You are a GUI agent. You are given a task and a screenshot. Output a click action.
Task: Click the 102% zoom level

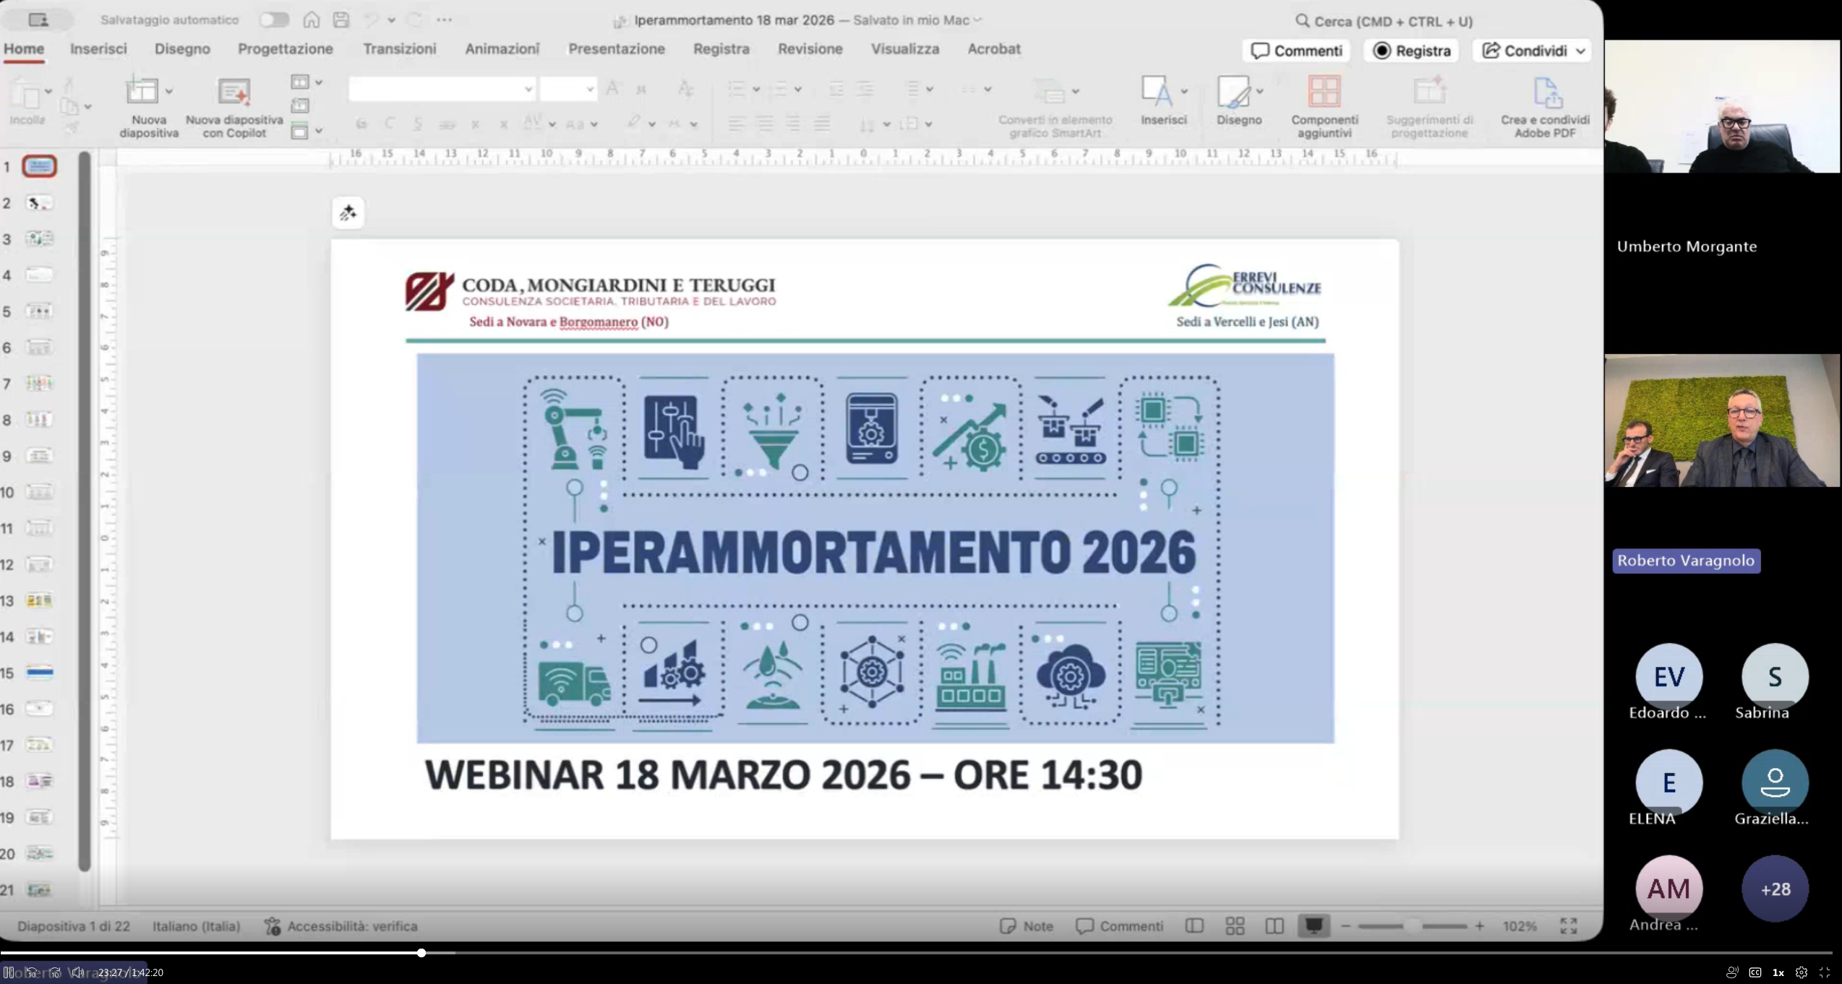[1520, 925]
